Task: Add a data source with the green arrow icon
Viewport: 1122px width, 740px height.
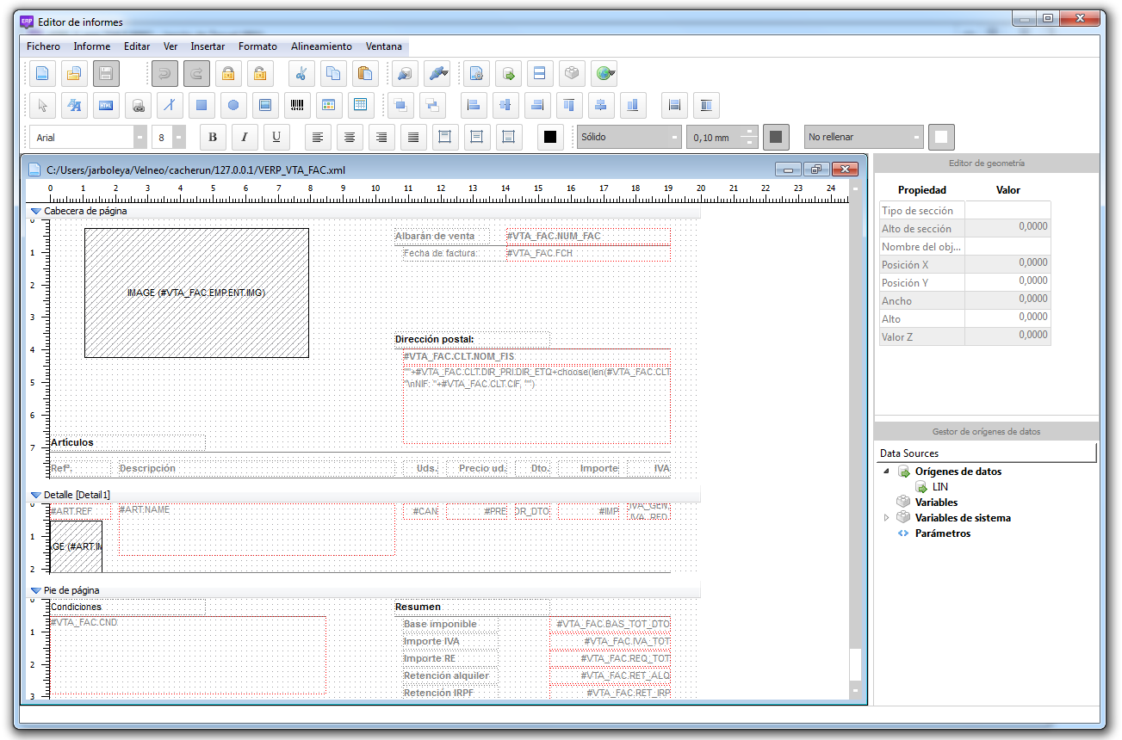Action: click(x=509, y=73)
